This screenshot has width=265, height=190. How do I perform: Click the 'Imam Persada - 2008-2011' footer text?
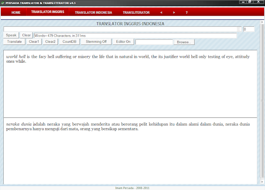tap(132, 188)
